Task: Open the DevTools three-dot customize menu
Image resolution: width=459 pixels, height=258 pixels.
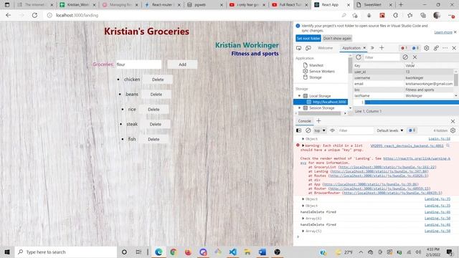Action: pyautogui.click(x=445, y=48)
